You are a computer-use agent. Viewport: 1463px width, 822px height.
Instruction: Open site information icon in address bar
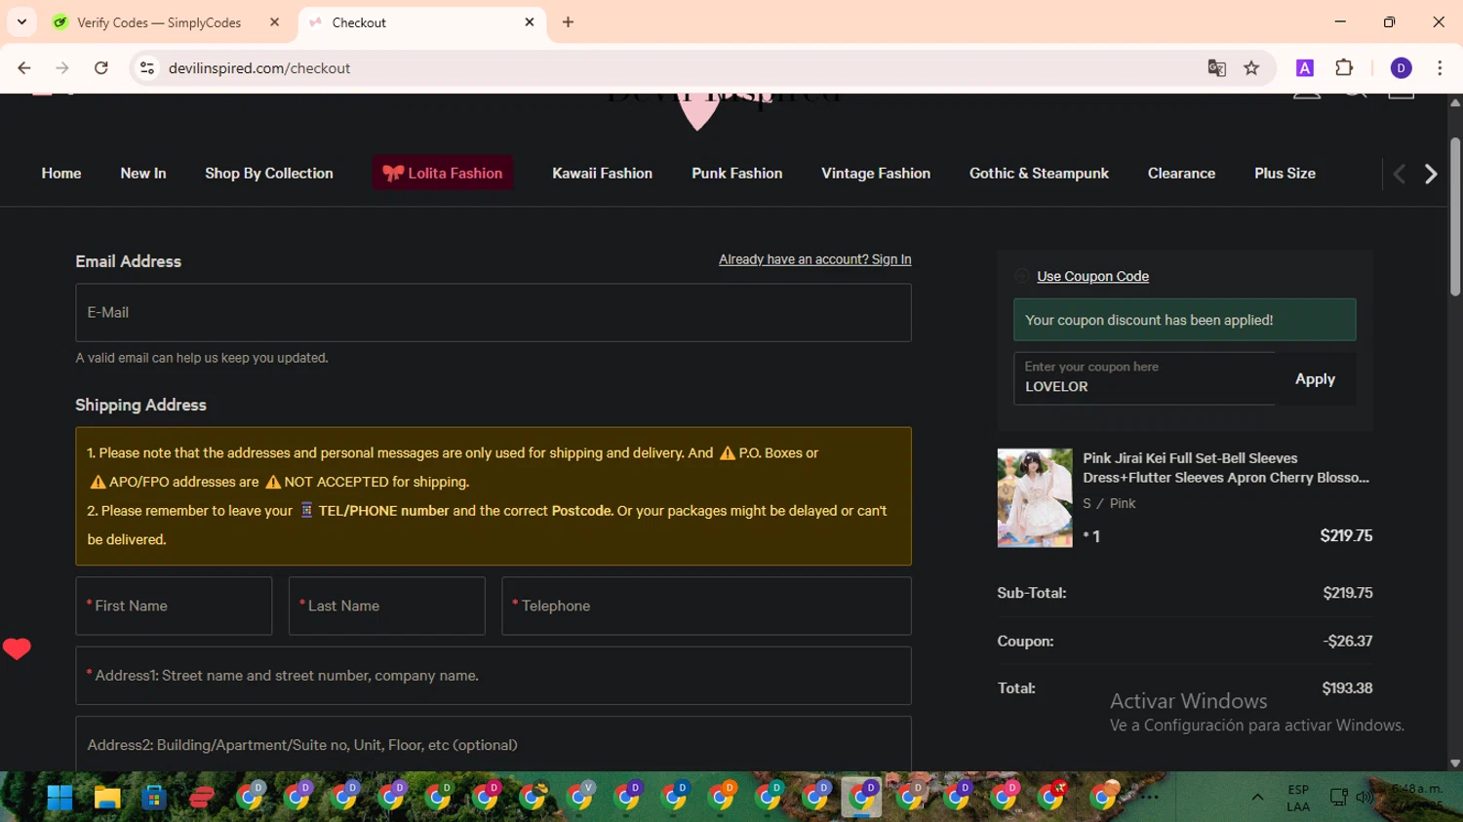pos(147,68)
